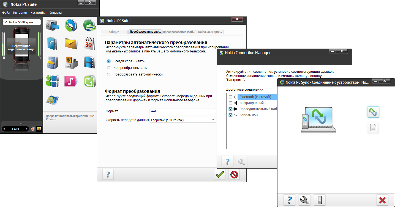Screen dimensions: 395x207
Task: Open help in Nokia Connection Manager
Action: (227, 161)
